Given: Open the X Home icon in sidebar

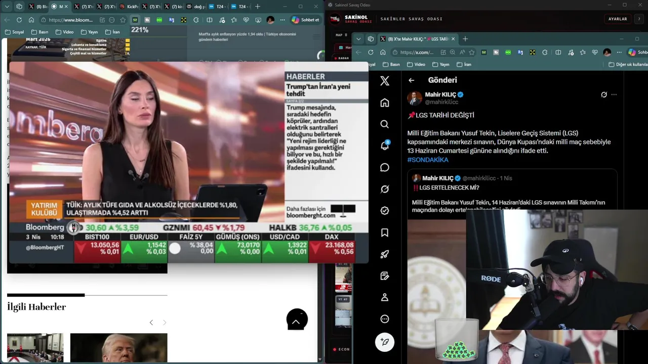Looking at the screenshot, I should [385, 103].
